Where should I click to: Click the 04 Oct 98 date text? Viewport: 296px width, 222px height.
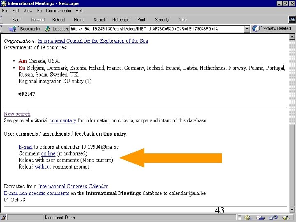tap(14, 200)
